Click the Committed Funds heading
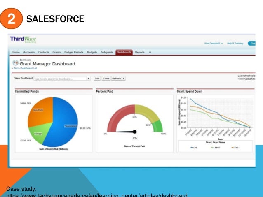Screen dimensions: 263x197 click(27, 91)
